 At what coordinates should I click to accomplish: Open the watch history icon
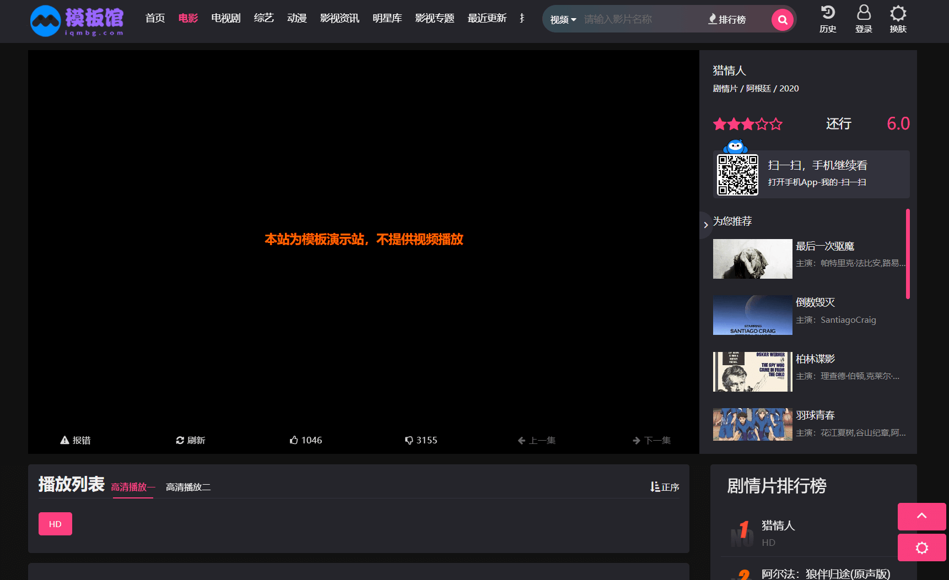(x=828, y=13)
